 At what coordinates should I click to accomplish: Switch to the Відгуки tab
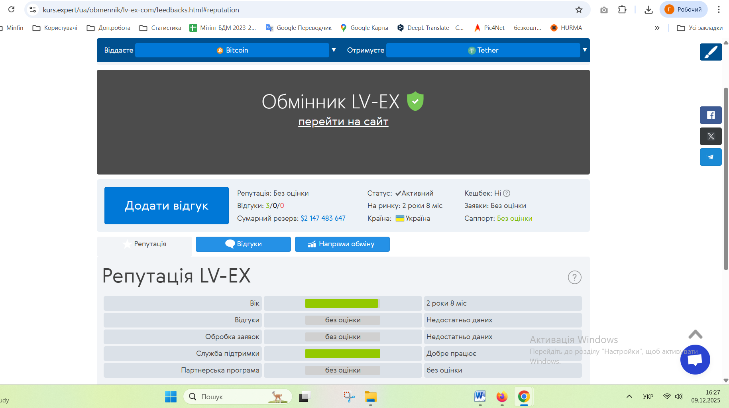pyautogui.click(x=243, y=244)
